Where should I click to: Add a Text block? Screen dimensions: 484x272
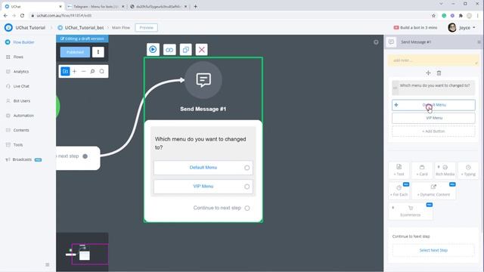point(399,170)
